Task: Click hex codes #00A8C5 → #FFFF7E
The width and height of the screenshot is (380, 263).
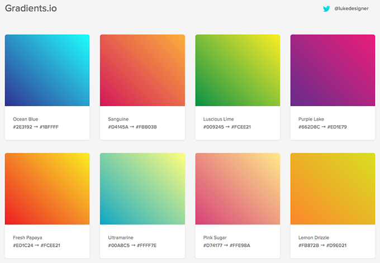Action: point(132,245)
